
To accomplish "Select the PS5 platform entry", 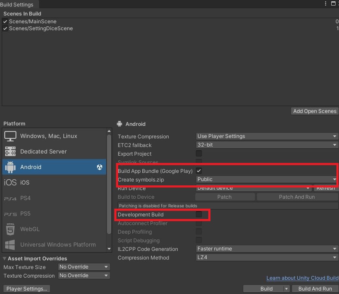I will [54, 214].
